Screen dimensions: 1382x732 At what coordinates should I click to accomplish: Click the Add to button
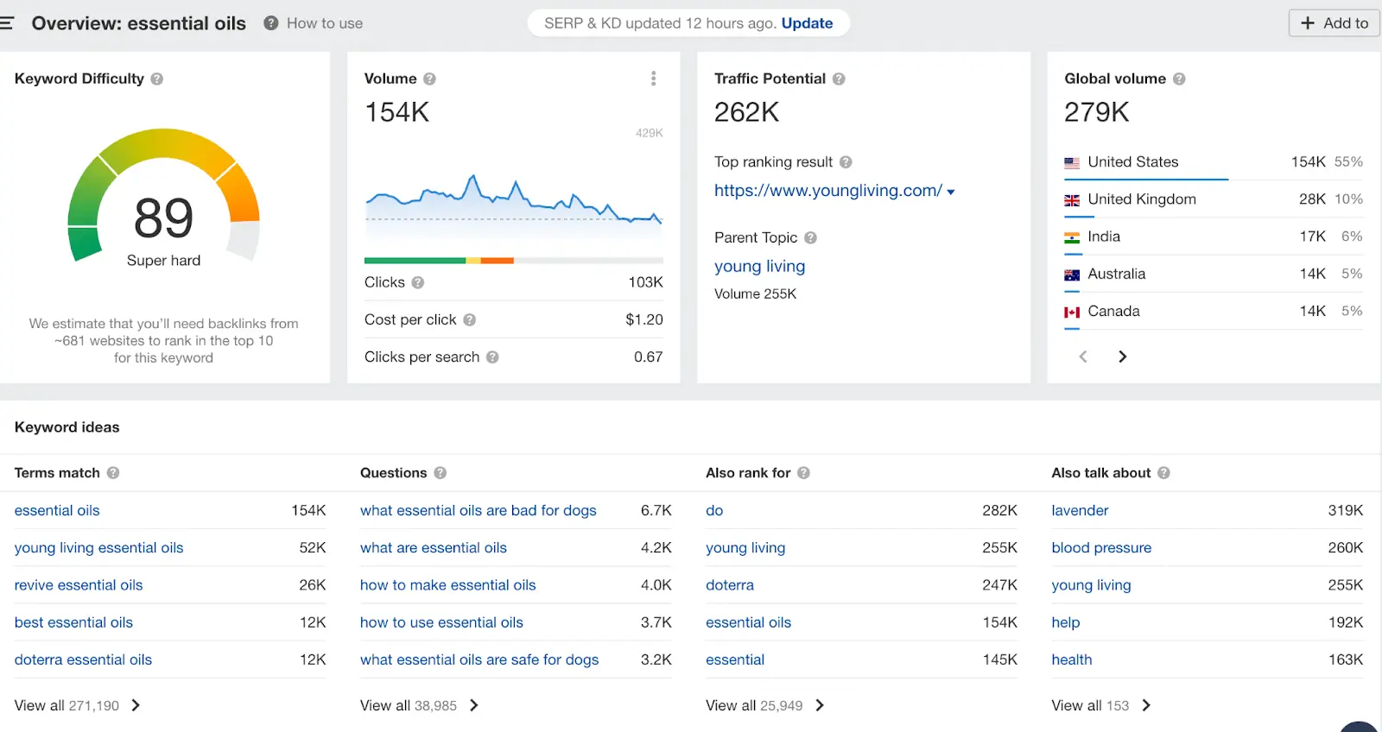pos(1334,23)
